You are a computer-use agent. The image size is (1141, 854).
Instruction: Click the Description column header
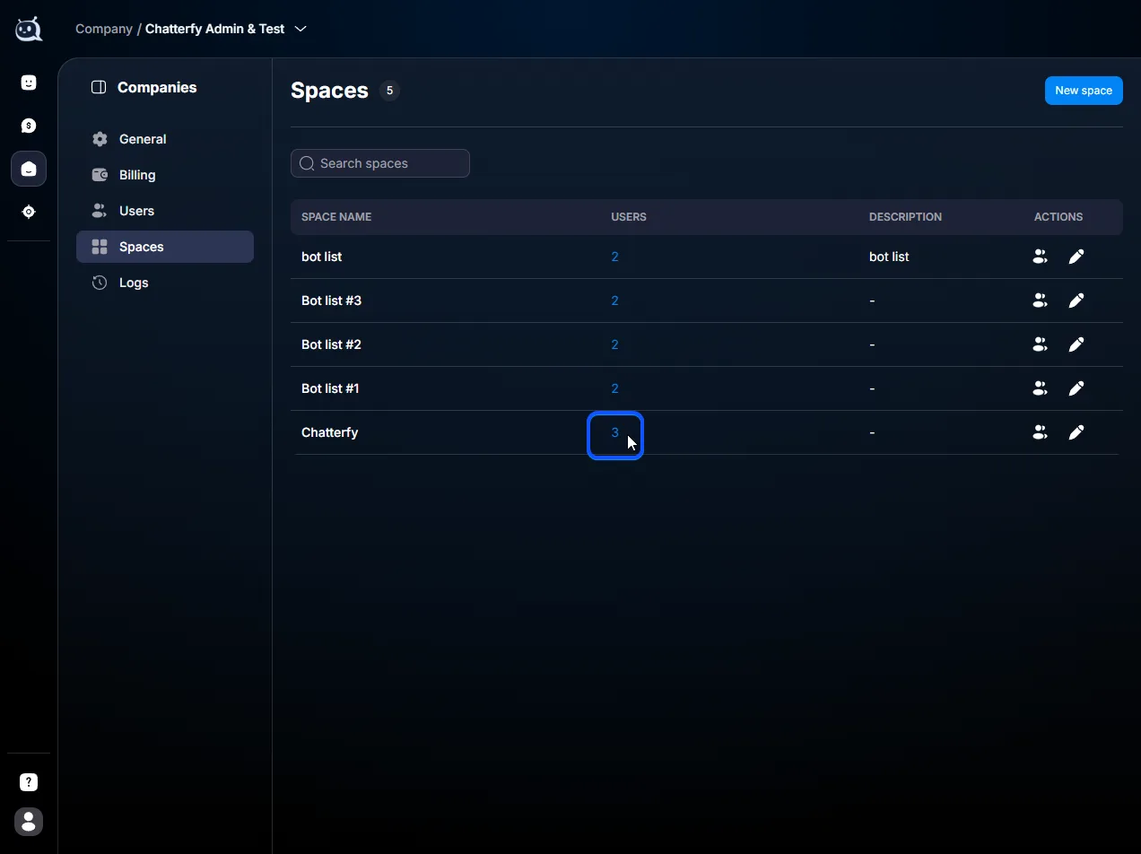click(905, 217)
